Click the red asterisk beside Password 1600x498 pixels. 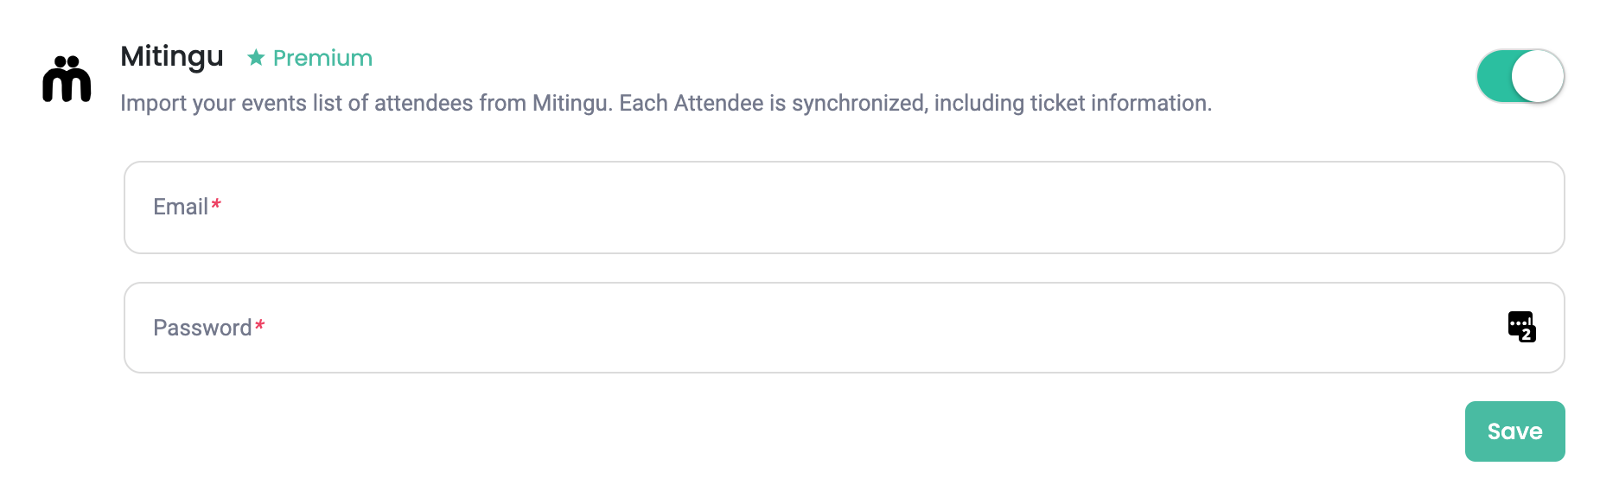(259, 325)
